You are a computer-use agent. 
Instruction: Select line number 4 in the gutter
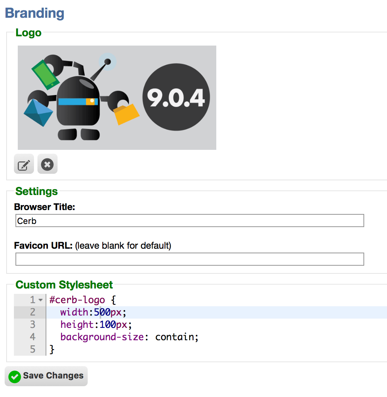click(33, 337)
